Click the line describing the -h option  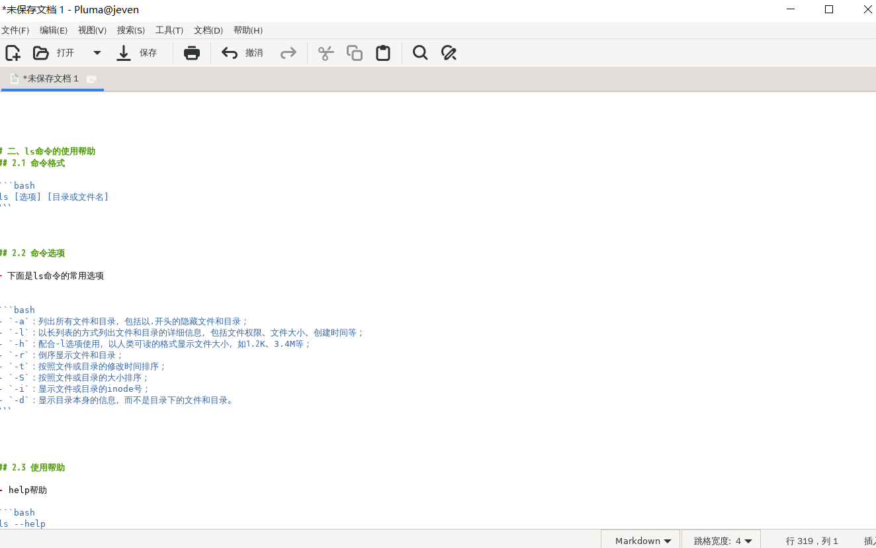[x=155, y=343]
